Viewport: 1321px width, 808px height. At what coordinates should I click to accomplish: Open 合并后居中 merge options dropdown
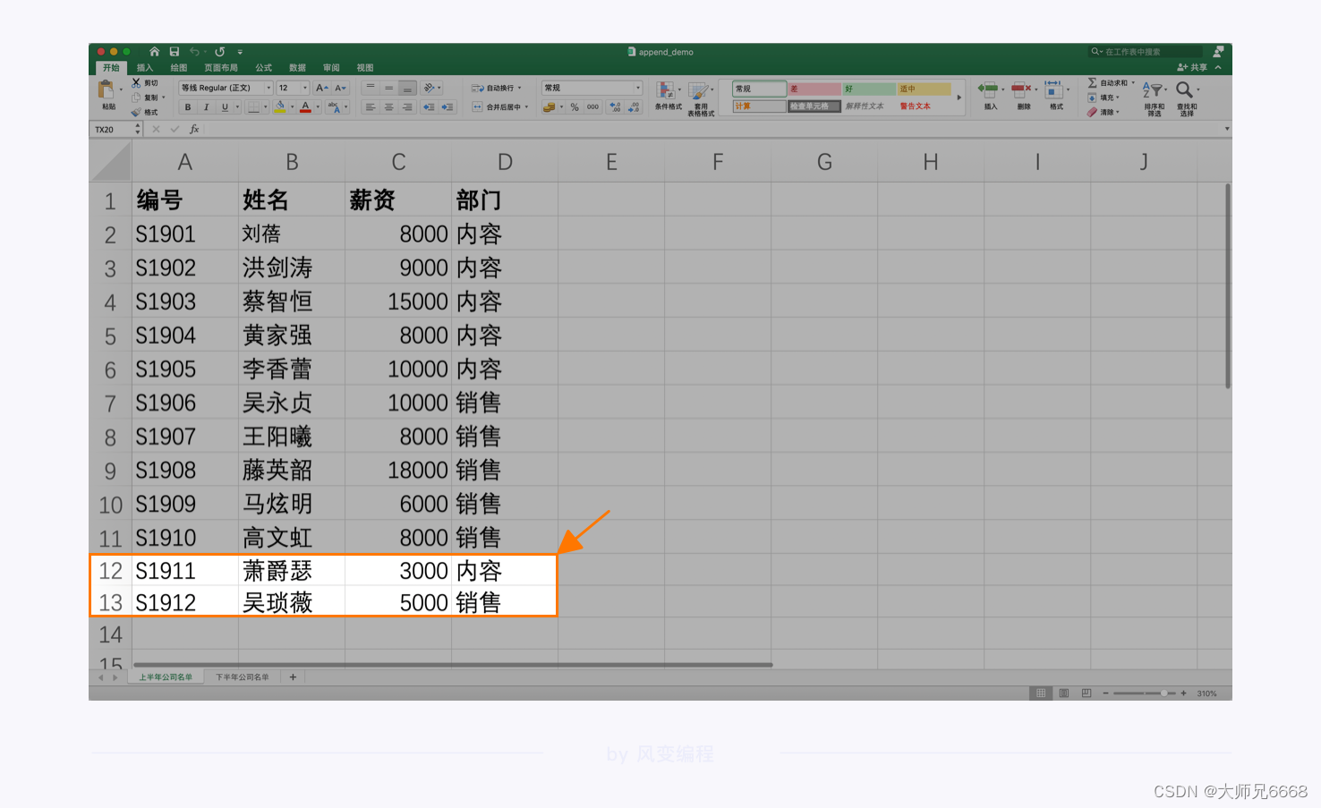[526, 107]
